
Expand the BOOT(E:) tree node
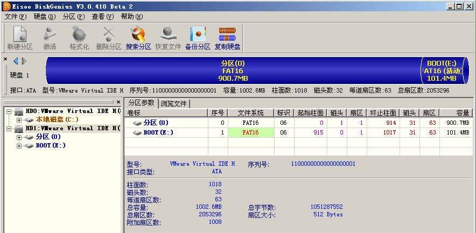pos(19,146)
